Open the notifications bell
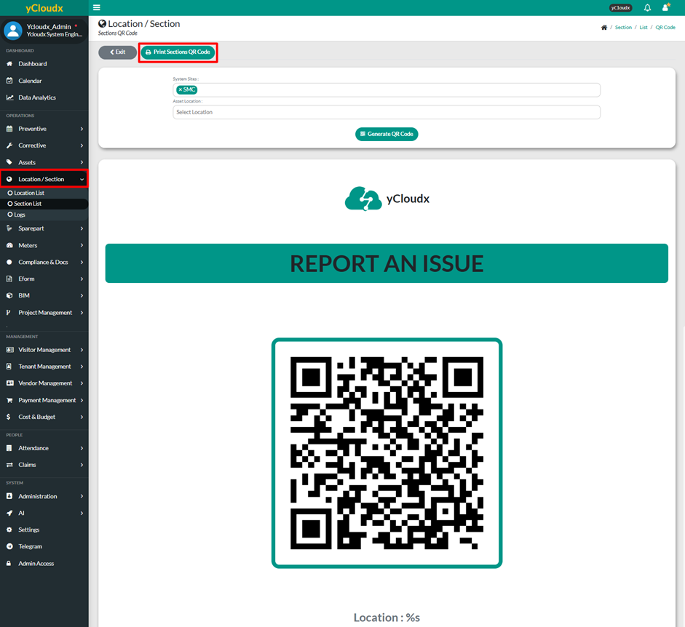This screenshot has height=627, width=685. [x=647, y=7]
